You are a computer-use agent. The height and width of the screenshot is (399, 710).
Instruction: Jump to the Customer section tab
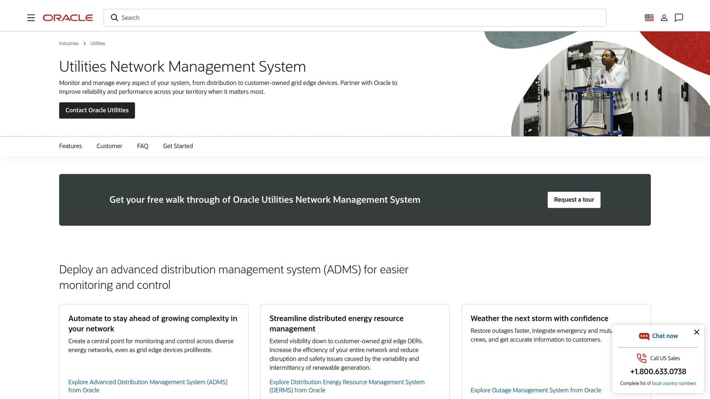(x=109, y=146)
